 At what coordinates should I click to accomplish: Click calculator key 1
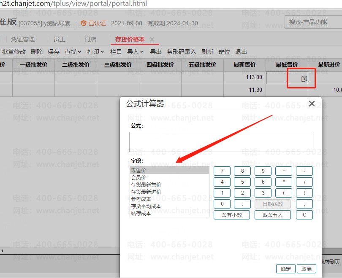222,193
